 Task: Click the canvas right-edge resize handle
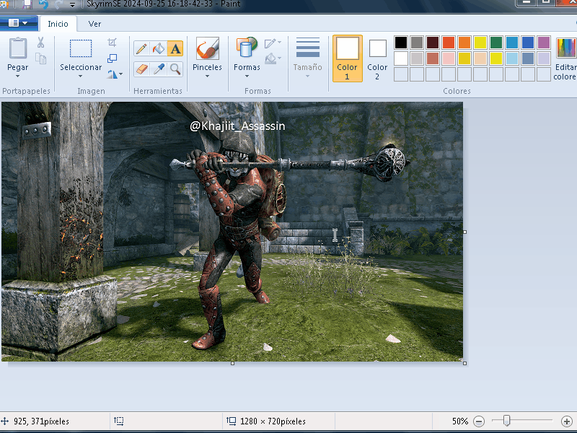pos(464,232)
